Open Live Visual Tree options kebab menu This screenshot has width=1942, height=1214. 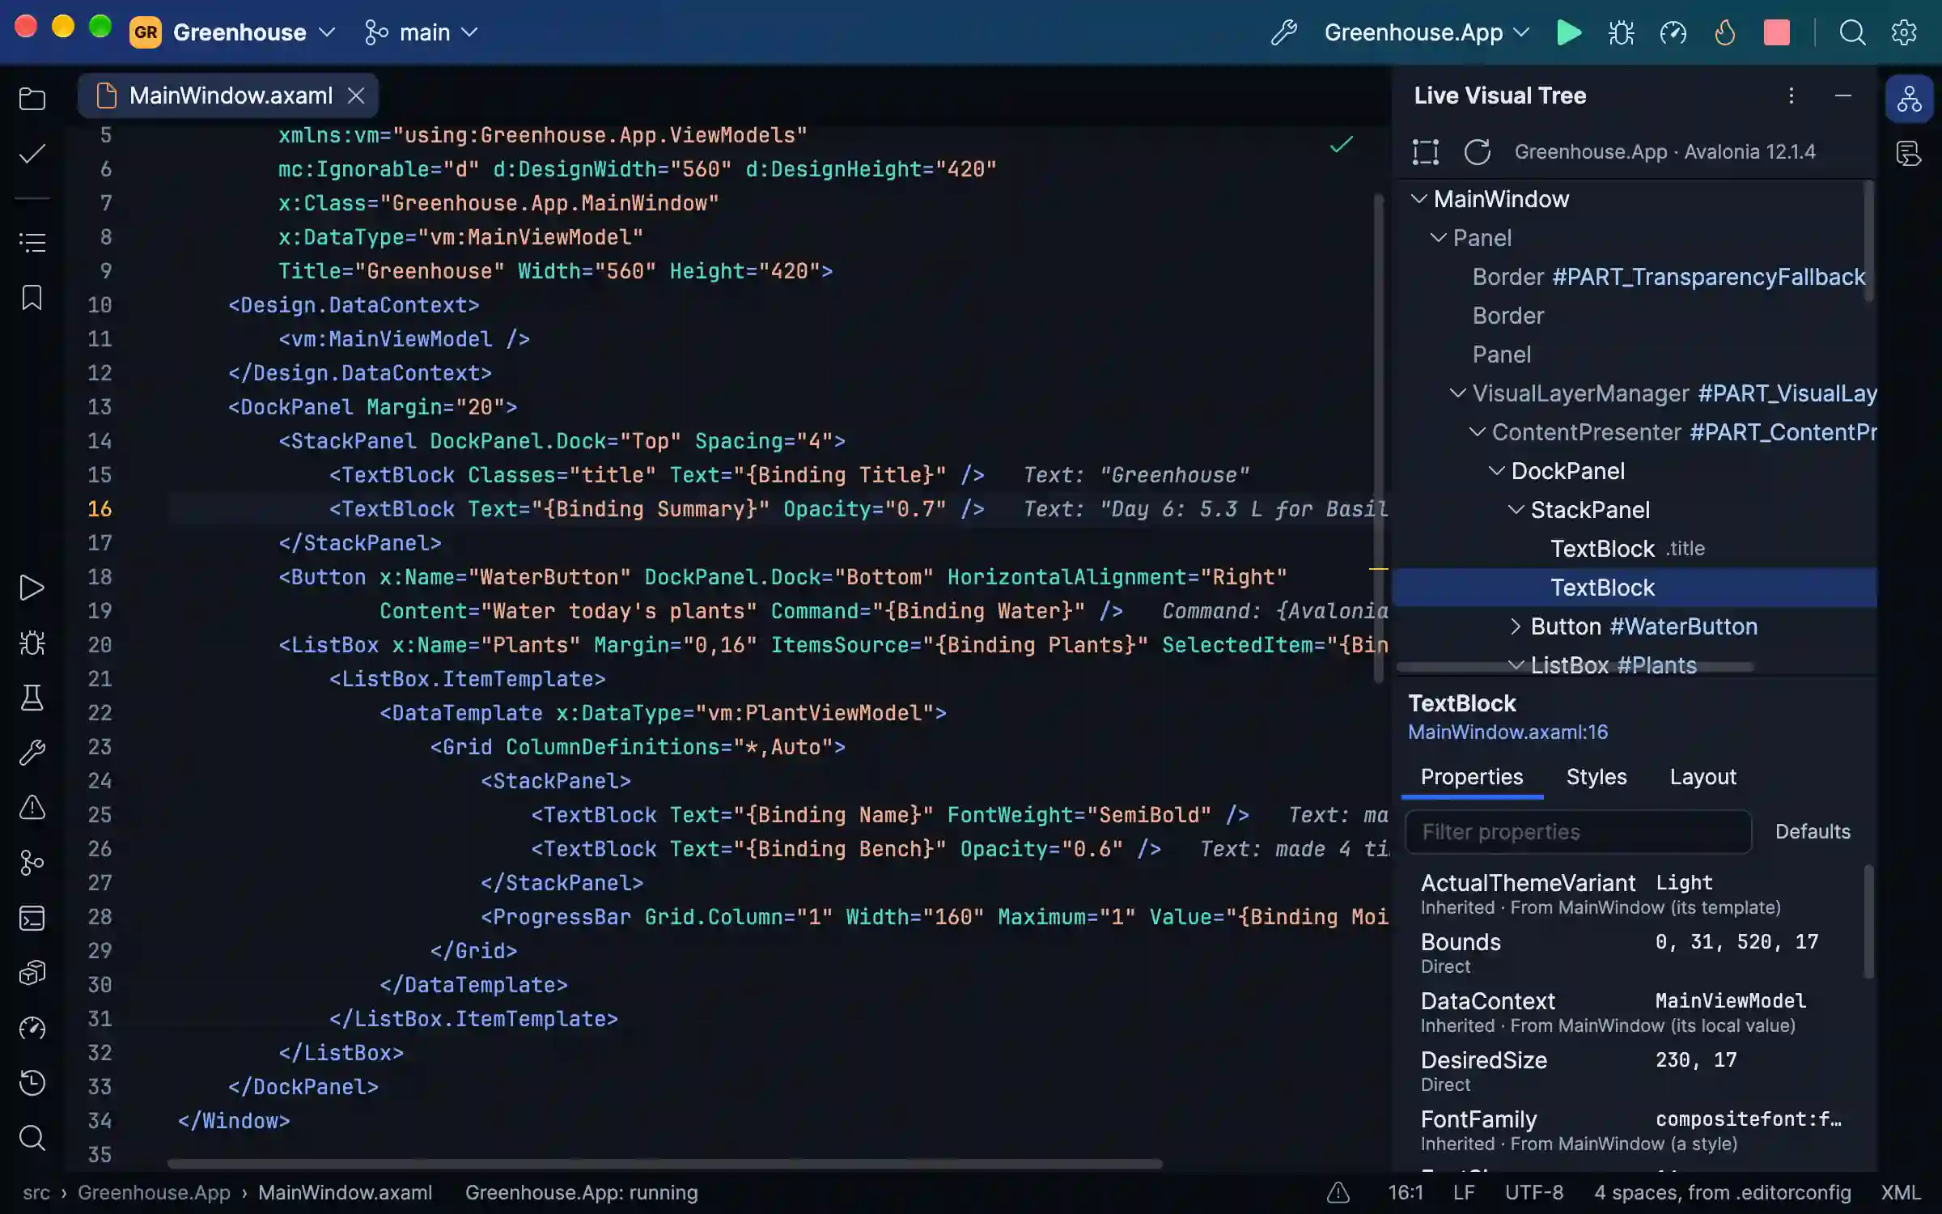coord(1791,96)
